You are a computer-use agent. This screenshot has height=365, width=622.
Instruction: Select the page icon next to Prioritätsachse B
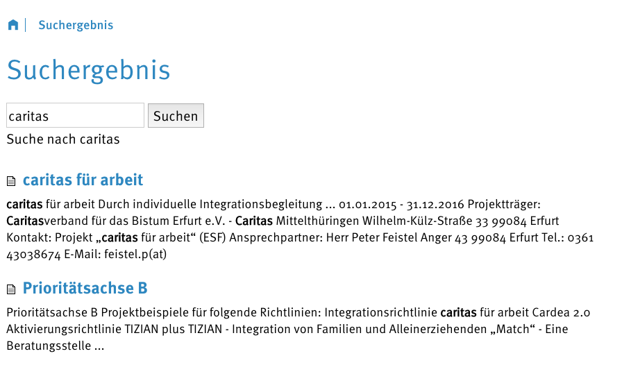pos(11,289)
